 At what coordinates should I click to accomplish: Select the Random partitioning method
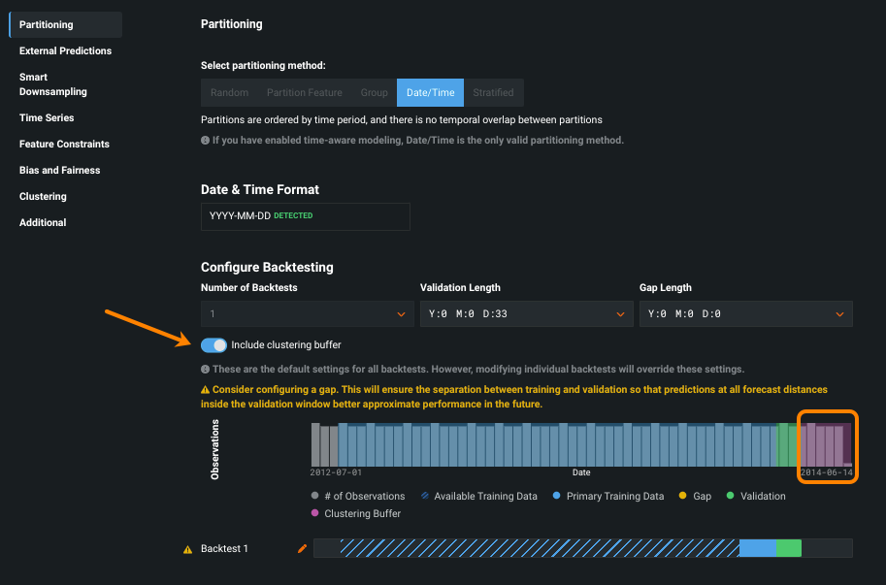point(229,93)
